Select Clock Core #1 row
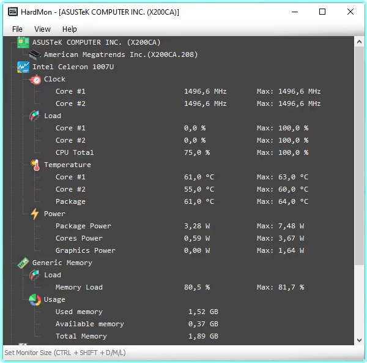Image resolution: width=367 pixels, height=363 pixels. [x=188, y=91]
